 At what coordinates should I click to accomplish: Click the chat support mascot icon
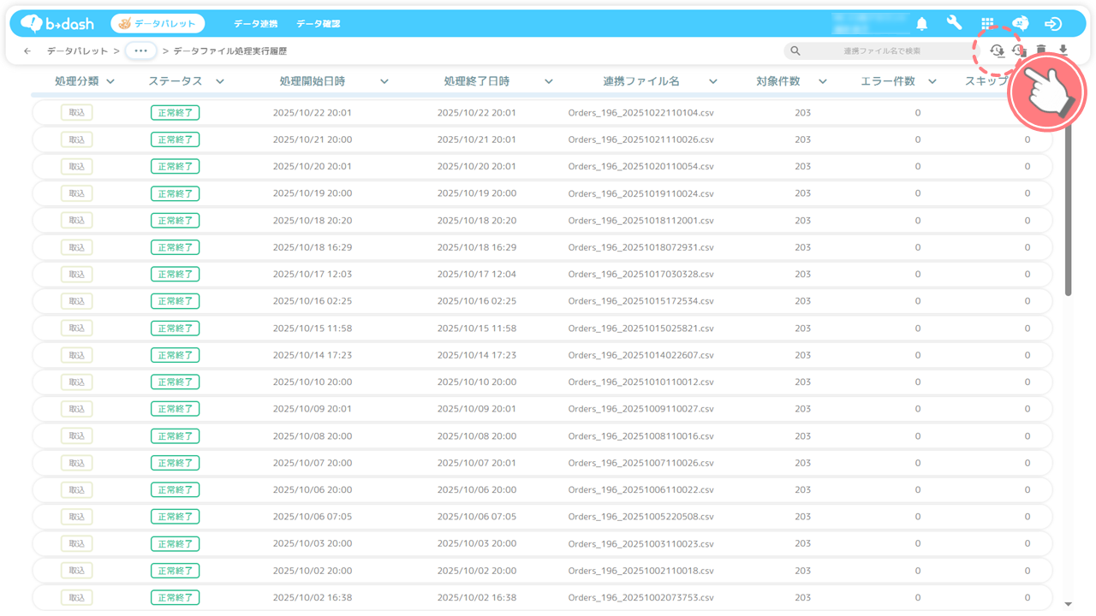(x=1020, y=24)
